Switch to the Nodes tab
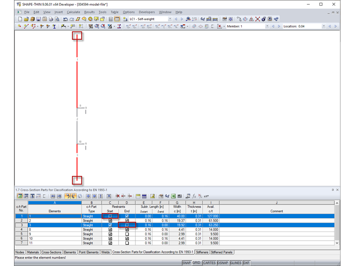 20,252
